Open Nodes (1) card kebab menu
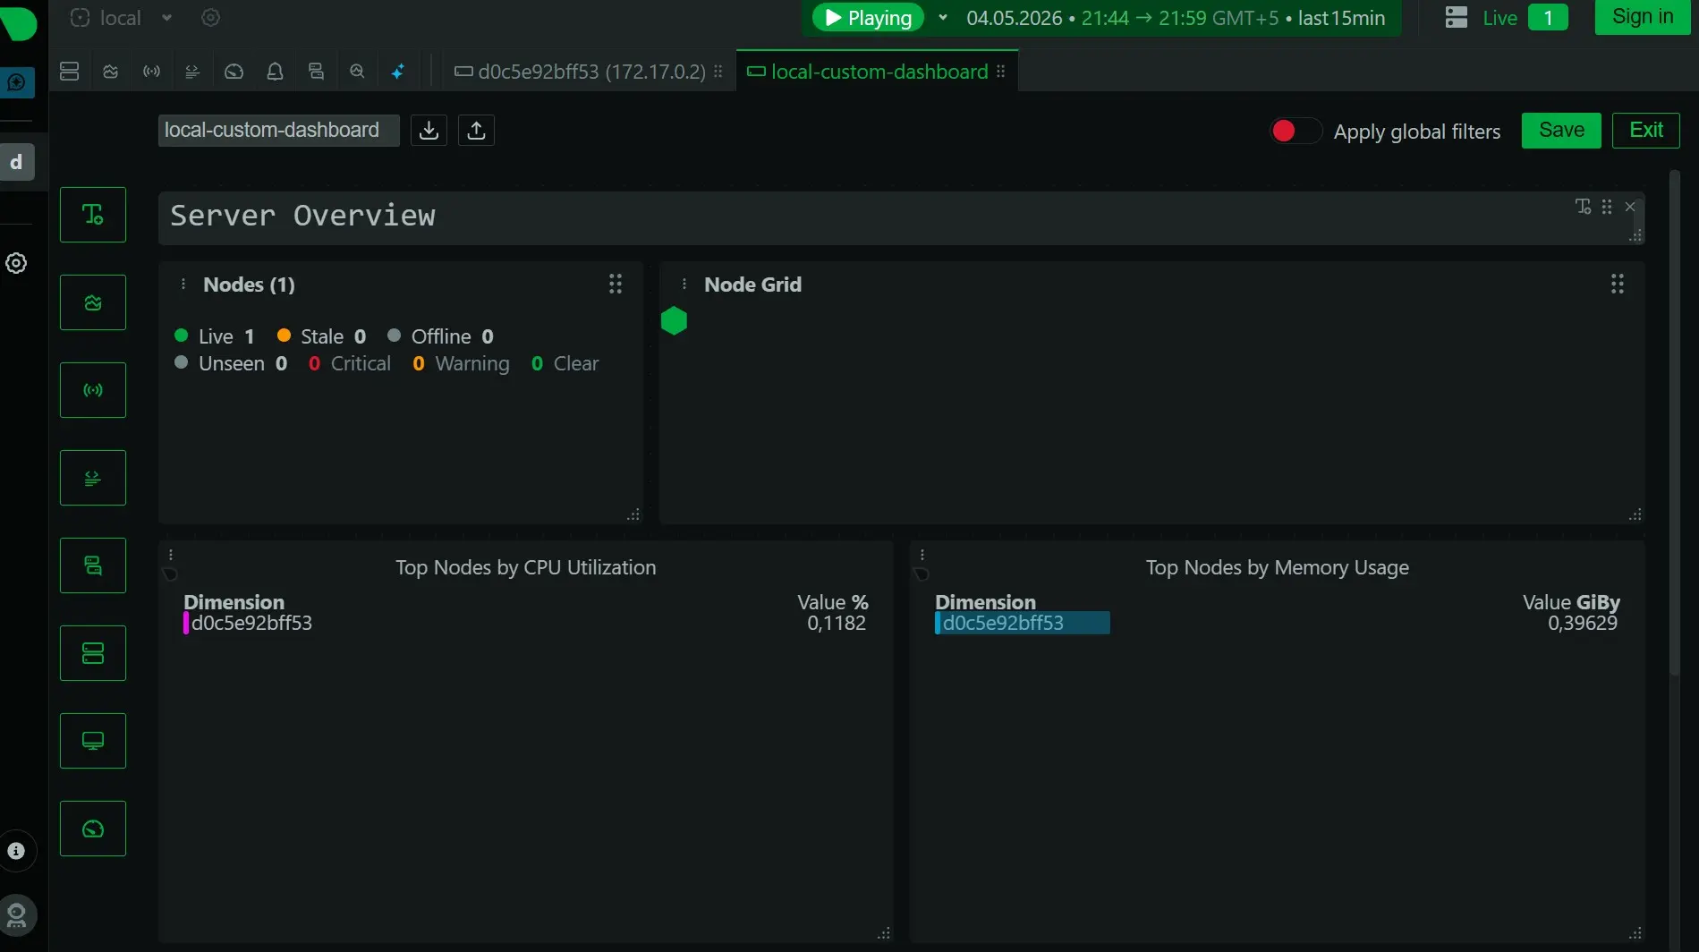This screenshot has width=1699, height=952. click(x=183, y=285)
